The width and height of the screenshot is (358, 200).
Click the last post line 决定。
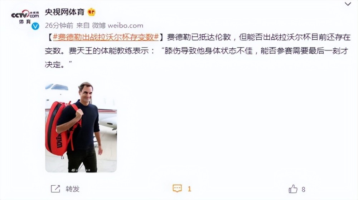58,64
